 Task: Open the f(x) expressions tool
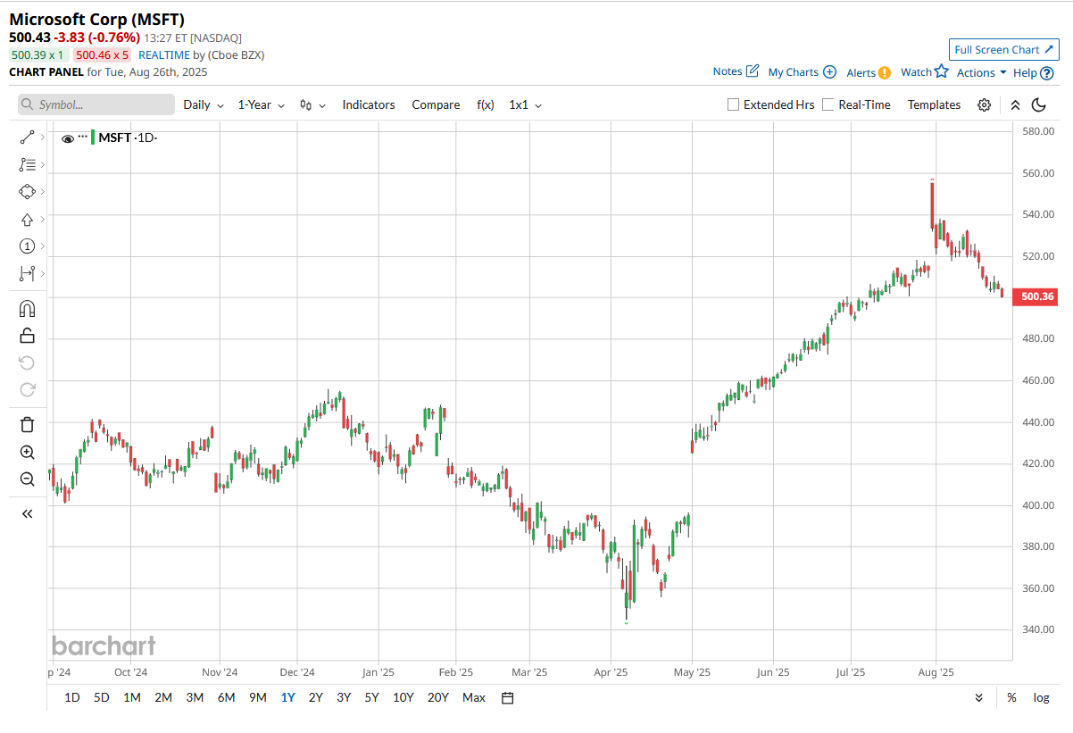pyautogui.click(x=486, y=104)
